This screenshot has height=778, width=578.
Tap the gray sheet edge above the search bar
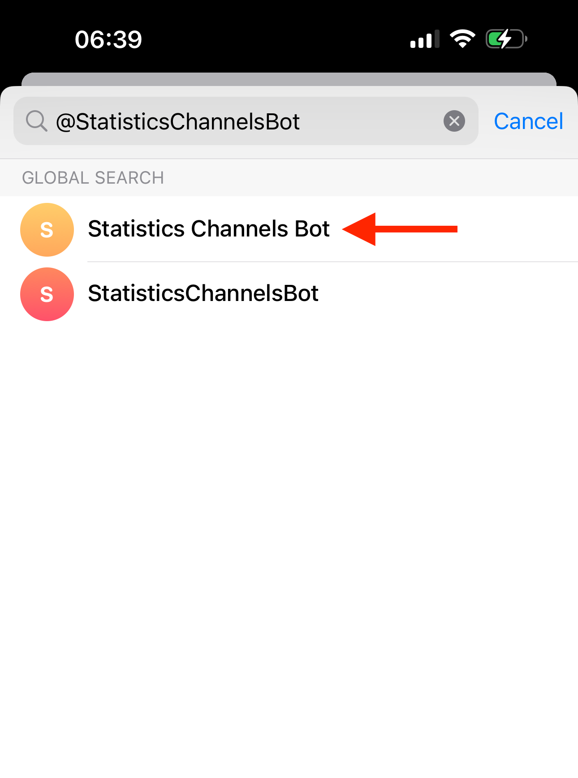[x=289, y=79]
